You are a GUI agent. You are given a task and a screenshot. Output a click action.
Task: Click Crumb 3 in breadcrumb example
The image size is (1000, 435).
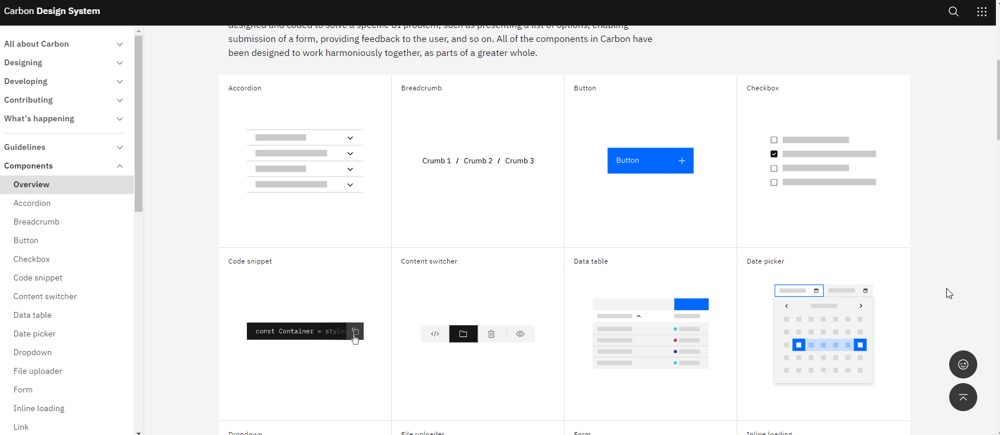click(520, 161)
